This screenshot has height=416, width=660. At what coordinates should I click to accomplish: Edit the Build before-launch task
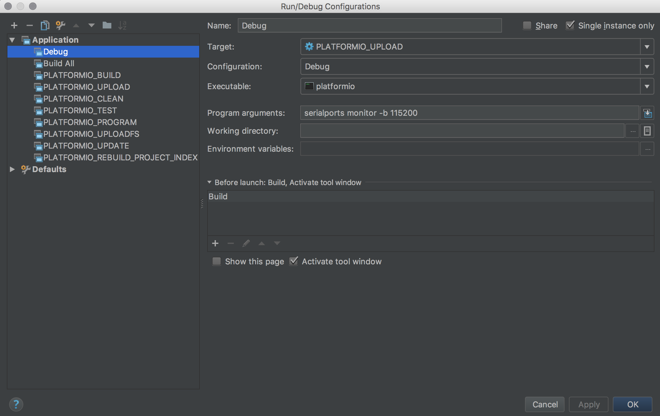(246, 243)
